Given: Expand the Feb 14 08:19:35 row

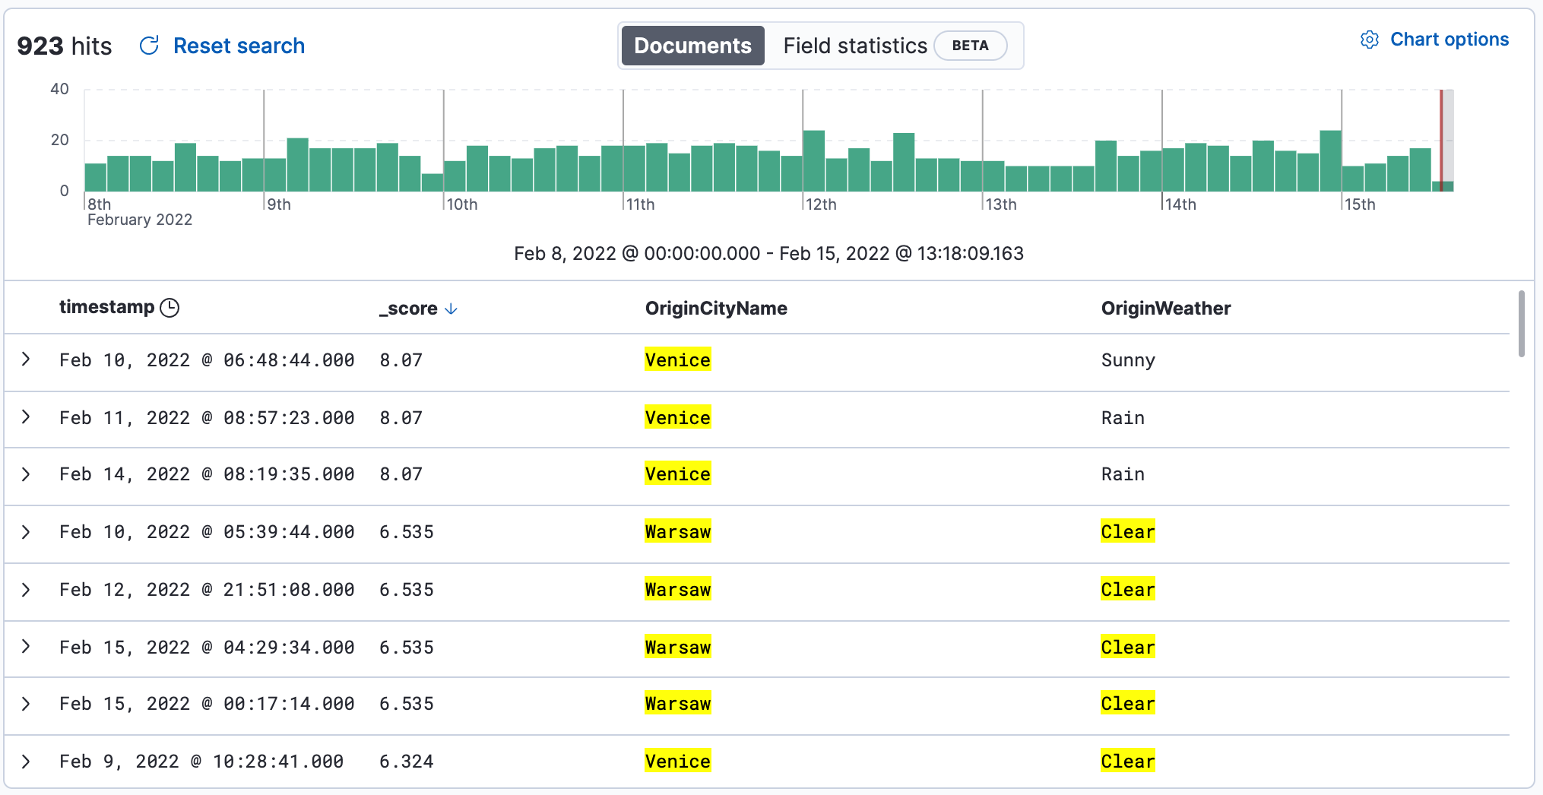Looking at the screenshot, I should tap(26, 474).
